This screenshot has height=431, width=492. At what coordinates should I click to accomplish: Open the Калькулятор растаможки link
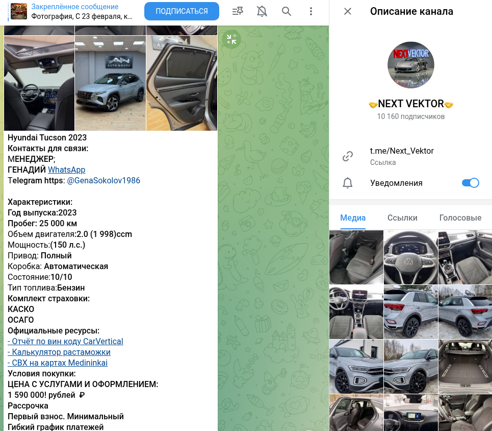click(59, 352)
